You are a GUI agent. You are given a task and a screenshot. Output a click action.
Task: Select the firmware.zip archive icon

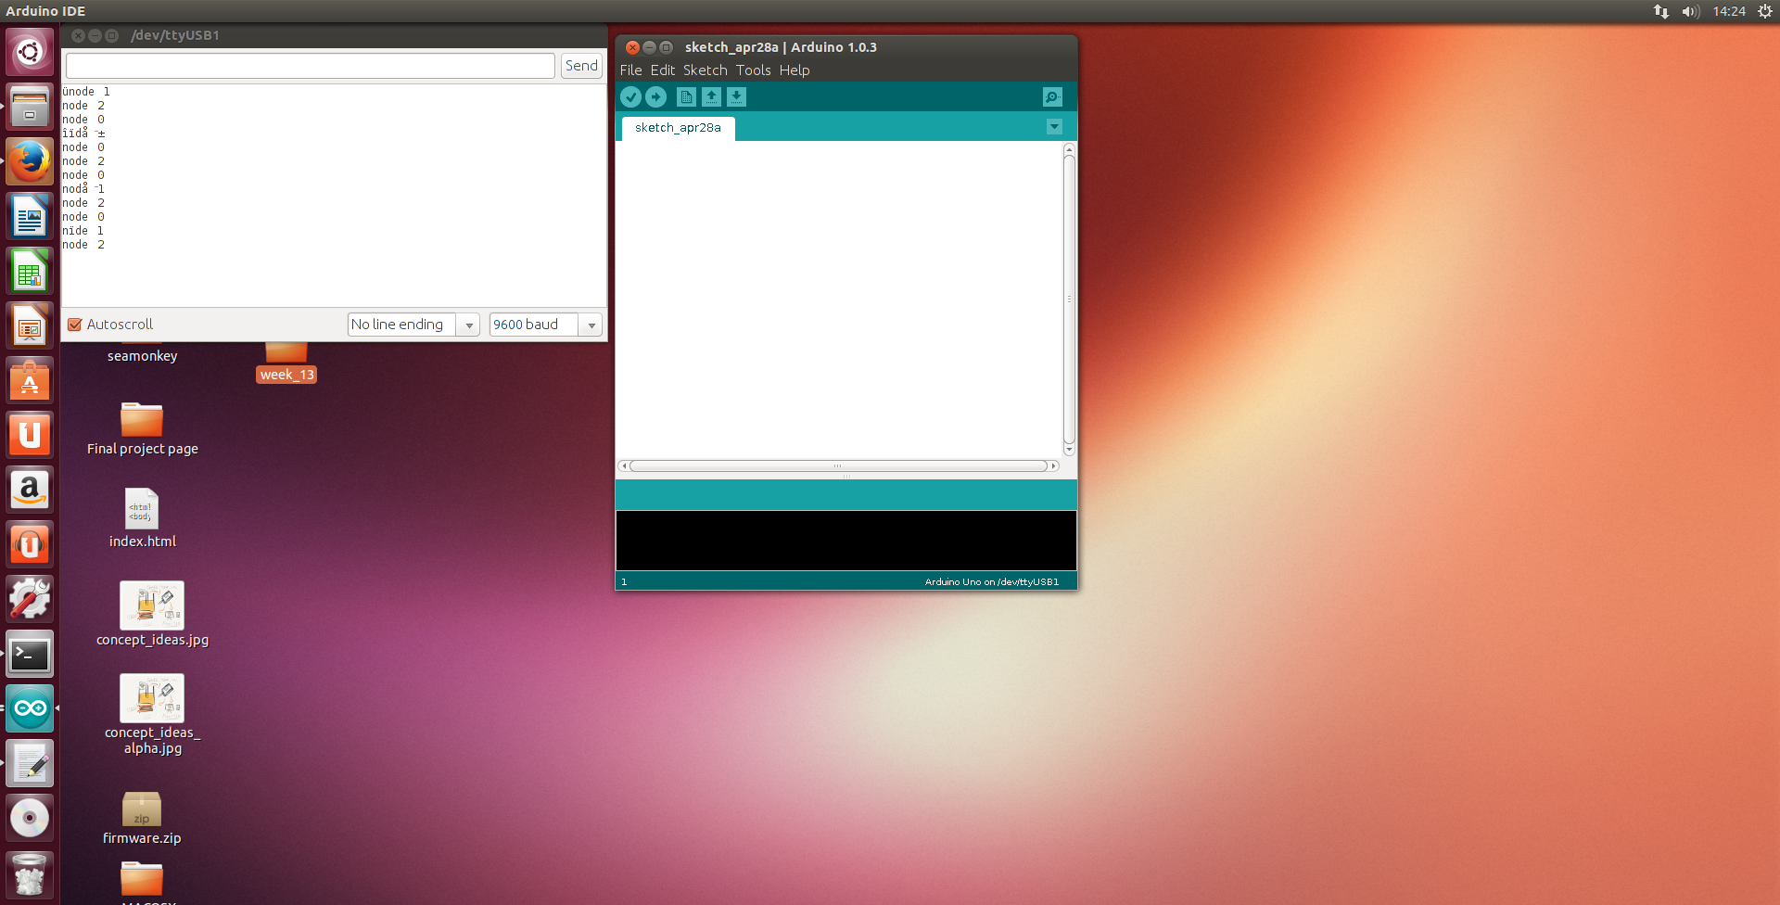pyautogui.click(x=142, y=809)
